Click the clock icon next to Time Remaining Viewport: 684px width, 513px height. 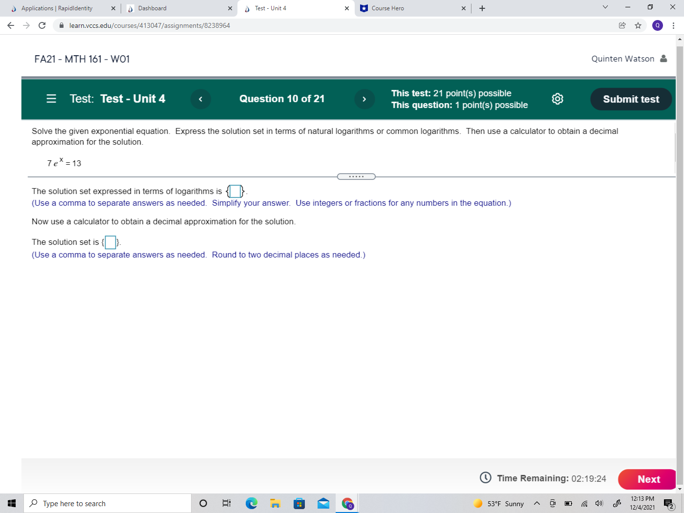485,478
